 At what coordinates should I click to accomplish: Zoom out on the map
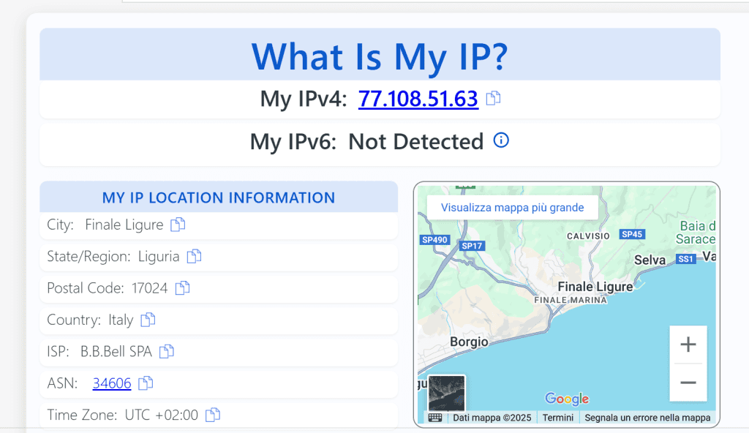688,383
